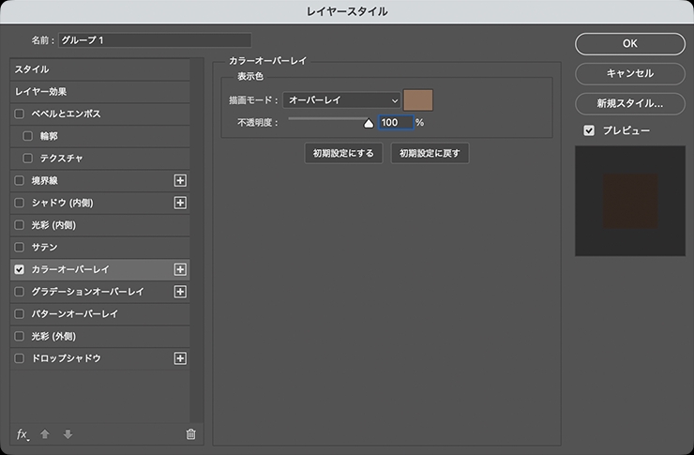Click the trash icon to delete effect

coord(190,433)
